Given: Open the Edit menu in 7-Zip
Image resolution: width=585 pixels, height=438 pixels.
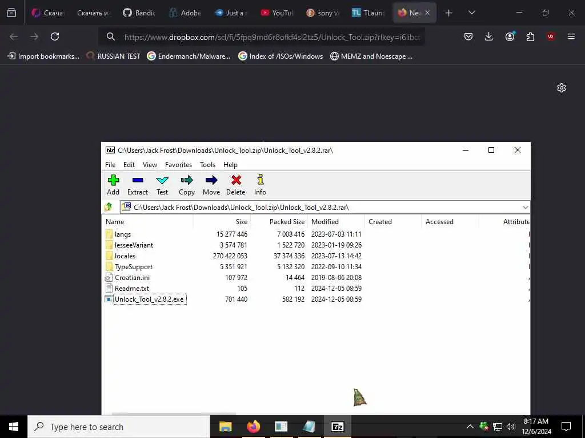Looking at the screenshot, I should 129,165.
